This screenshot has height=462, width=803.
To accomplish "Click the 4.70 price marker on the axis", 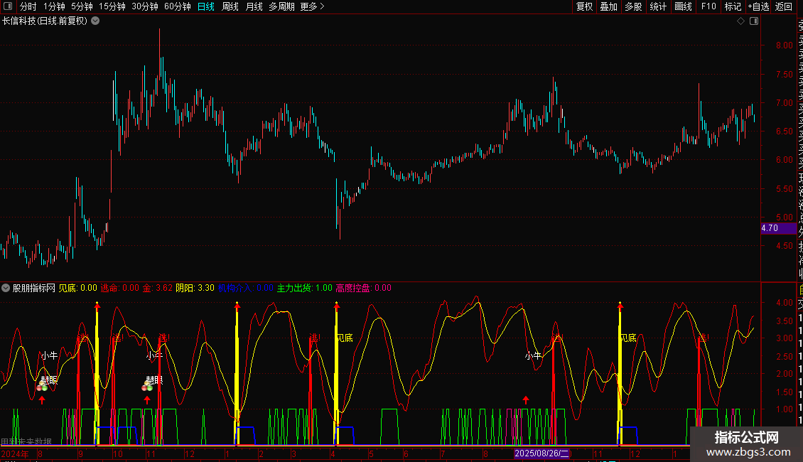I will (x=779, y=228).
